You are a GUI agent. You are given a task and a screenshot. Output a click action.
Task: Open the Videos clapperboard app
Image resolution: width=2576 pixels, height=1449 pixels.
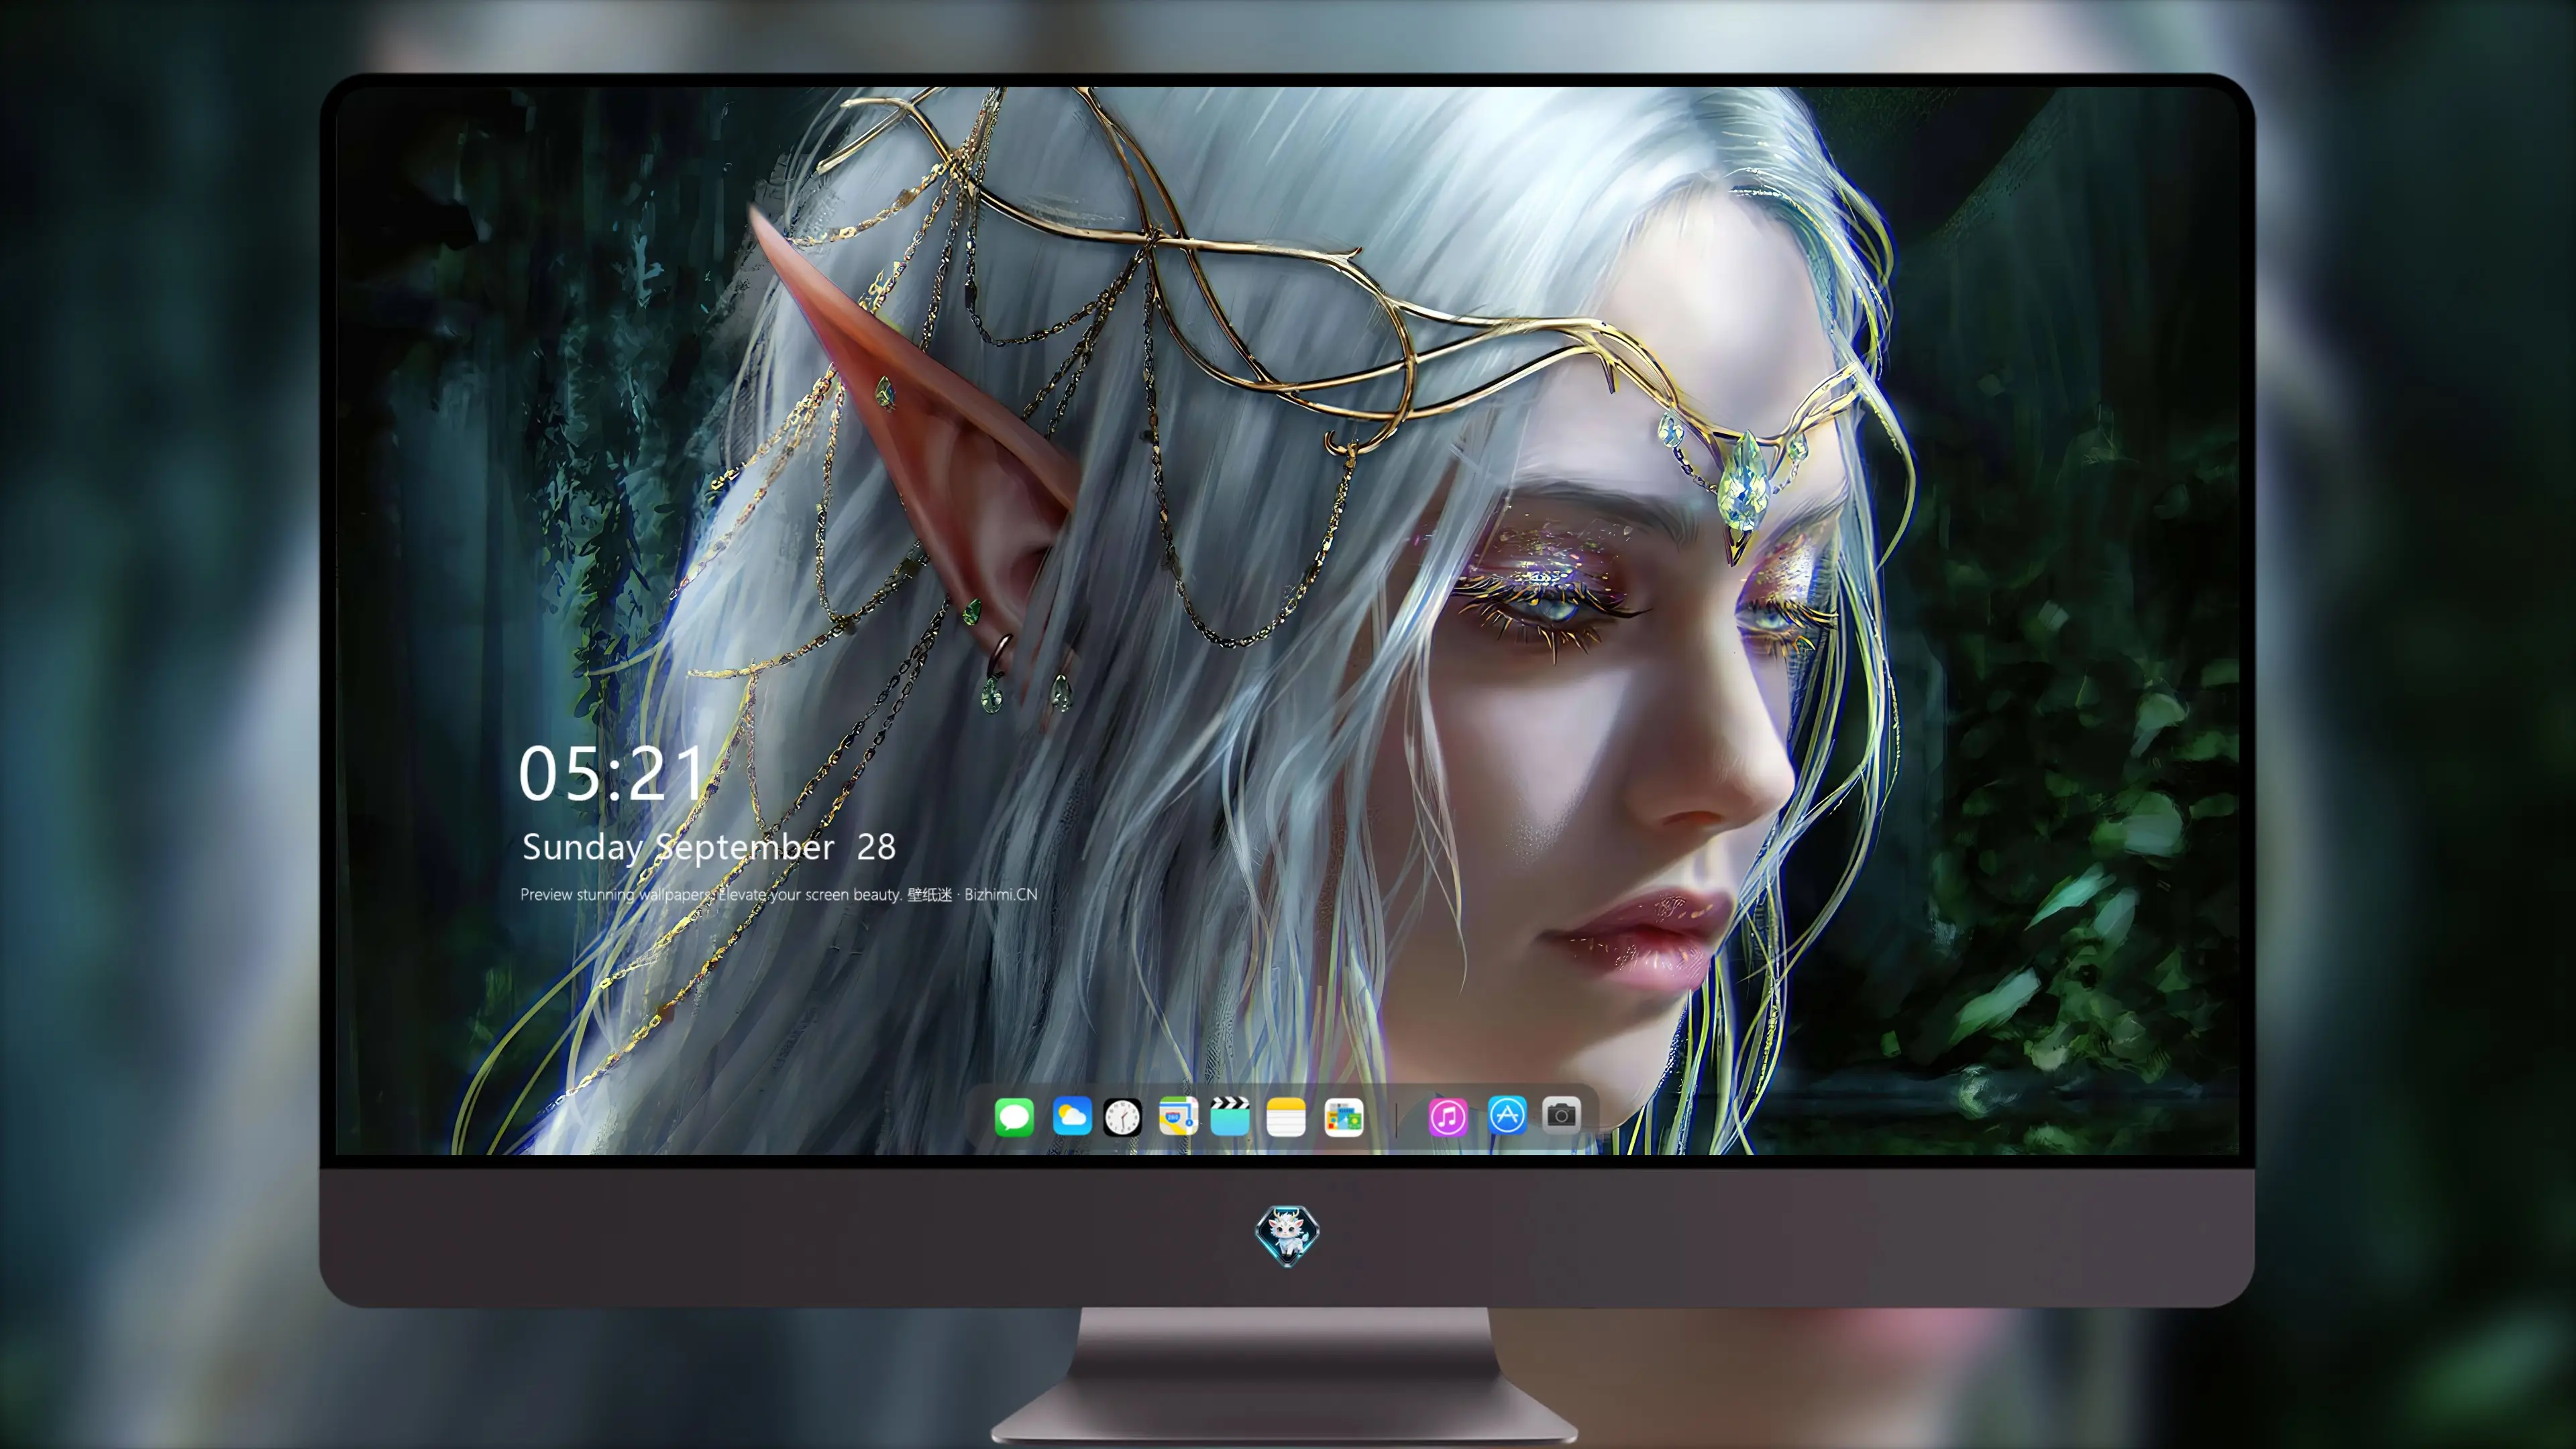[1230, 1116]
